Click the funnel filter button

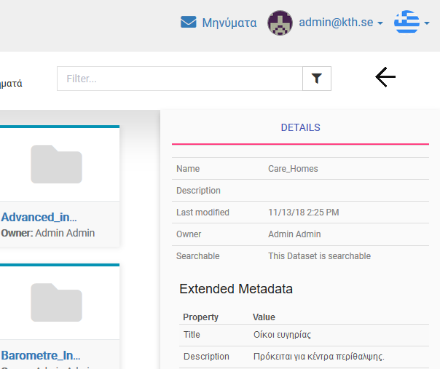pyautogui.click(x=317, y=79)
